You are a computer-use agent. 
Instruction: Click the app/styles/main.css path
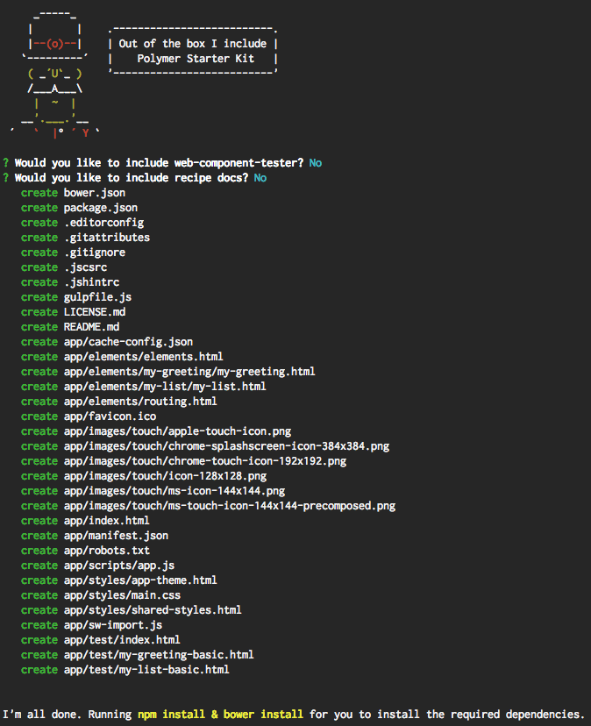click(122, 595)
